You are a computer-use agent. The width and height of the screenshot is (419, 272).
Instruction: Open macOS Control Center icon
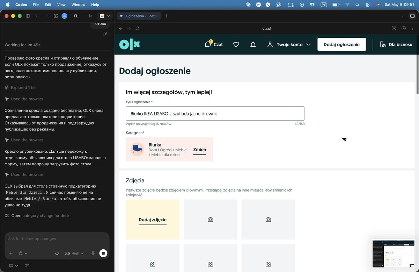[x=367, y=5]
